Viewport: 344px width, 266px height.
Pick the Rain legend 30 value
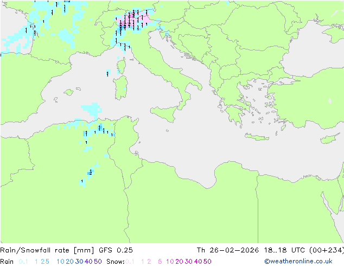pyautogui.click(x=79, y=262)
